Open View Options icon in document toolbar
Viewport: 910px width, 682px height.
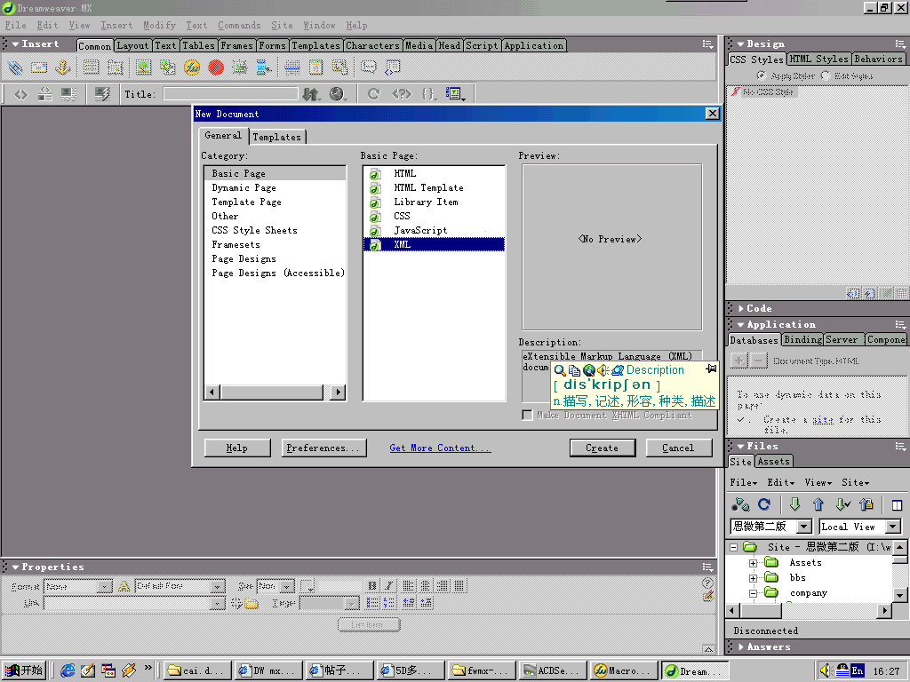pyautogui.click(x=455, y=94)
